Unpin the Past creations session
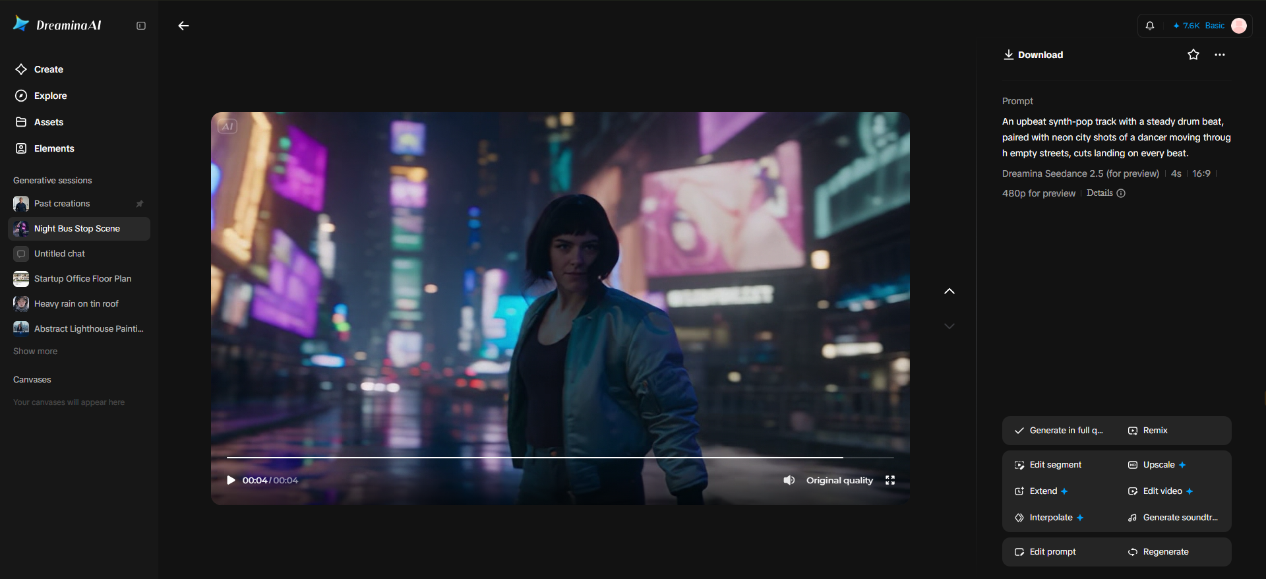1266x579 pixels. (140, 204)
